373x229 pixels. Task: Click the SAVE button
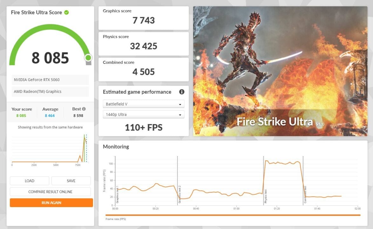tap(71, 181)
